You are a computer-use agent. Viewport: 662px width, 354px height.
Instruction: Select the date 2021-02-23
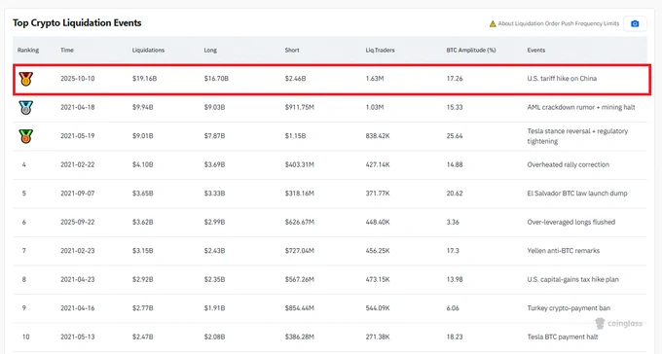[x=77, y=251]
